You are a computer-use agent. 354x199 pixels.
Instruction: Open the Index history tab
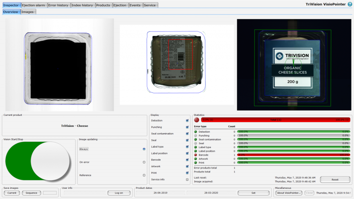point(82,5)
